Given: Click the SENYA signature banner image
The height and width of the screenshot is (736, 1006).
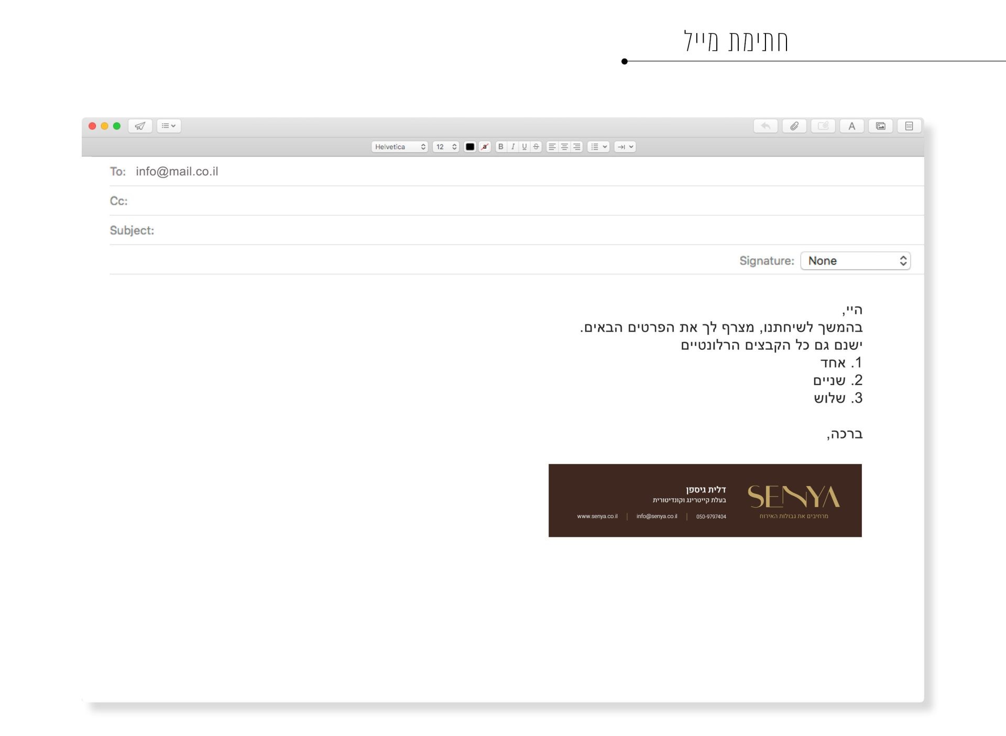Looking at the screenshot, I should [705, 500].
